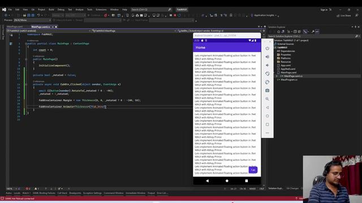
Task: Click Save All toolbar icon
Action: tap(33, 15)
